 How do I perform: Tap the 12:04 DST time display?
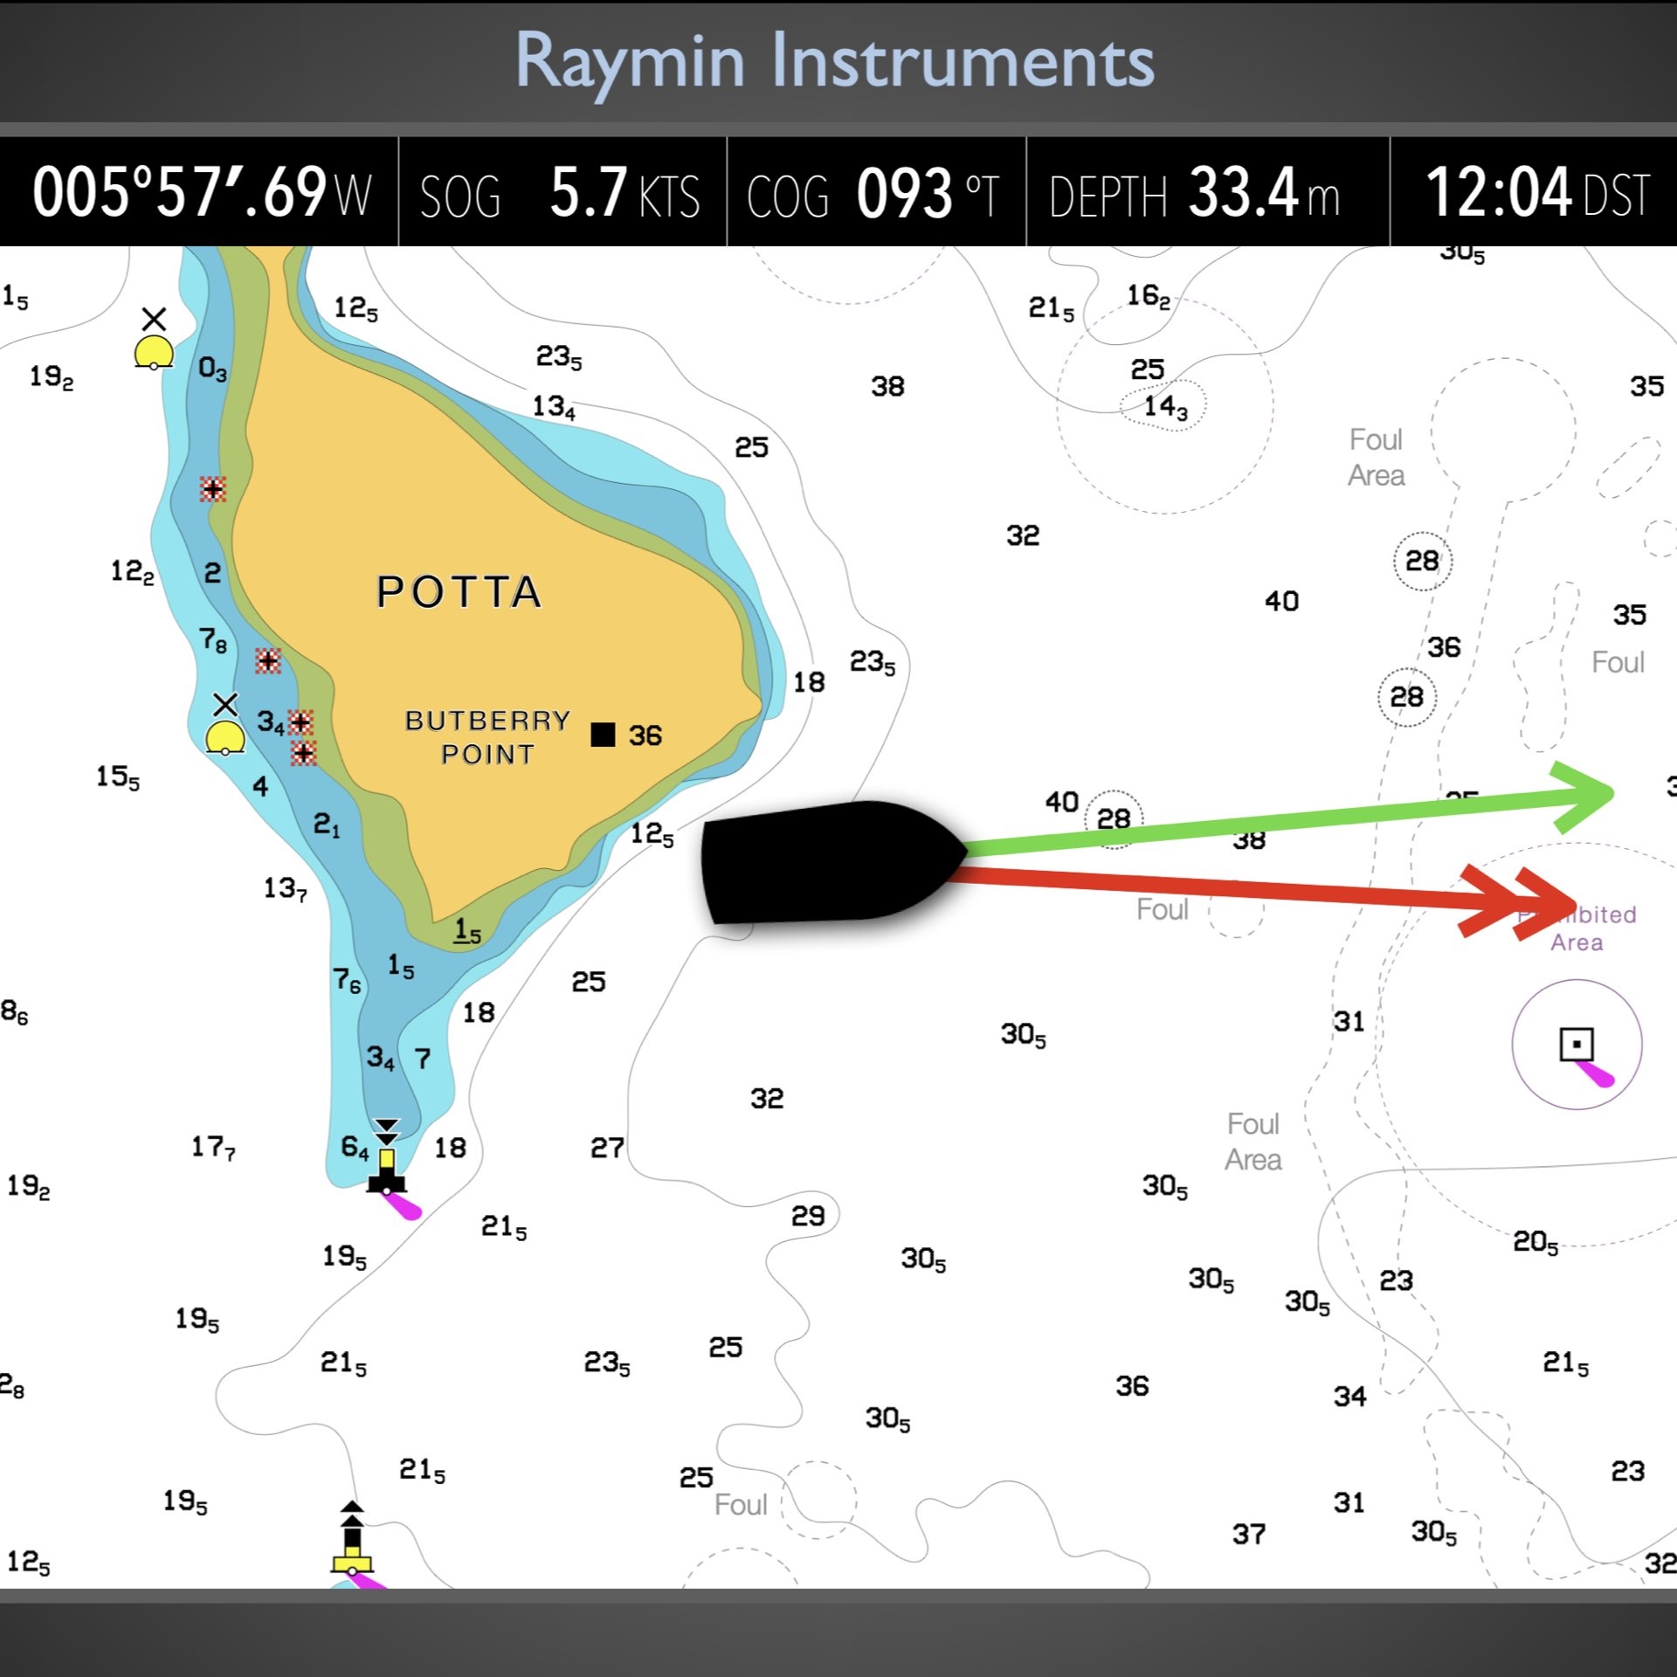tap(1534, 192)
